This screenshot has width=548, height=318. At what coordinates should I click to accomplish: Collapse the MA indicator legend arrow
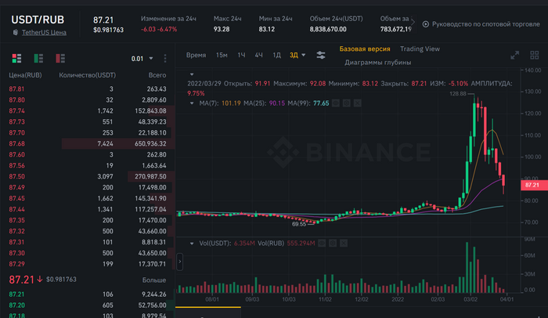[x=193, y=103]
